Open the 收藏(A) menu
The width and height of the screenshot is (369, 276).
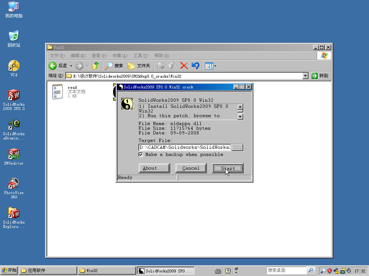click(x=120, y=56)
